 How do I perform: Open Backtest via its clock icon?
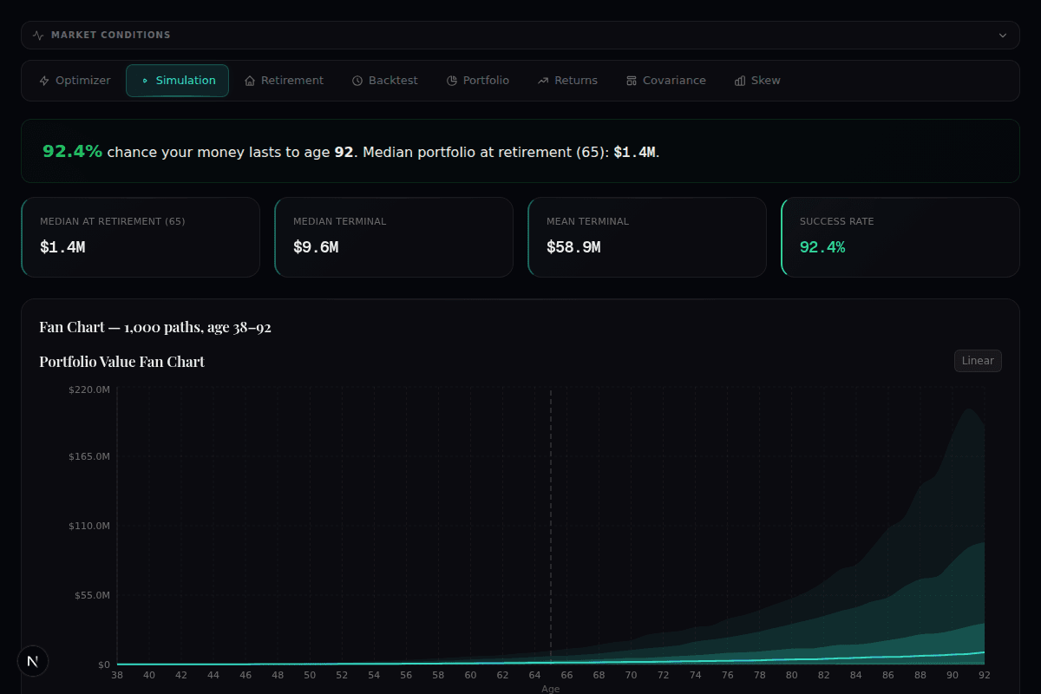coord(356,80)
